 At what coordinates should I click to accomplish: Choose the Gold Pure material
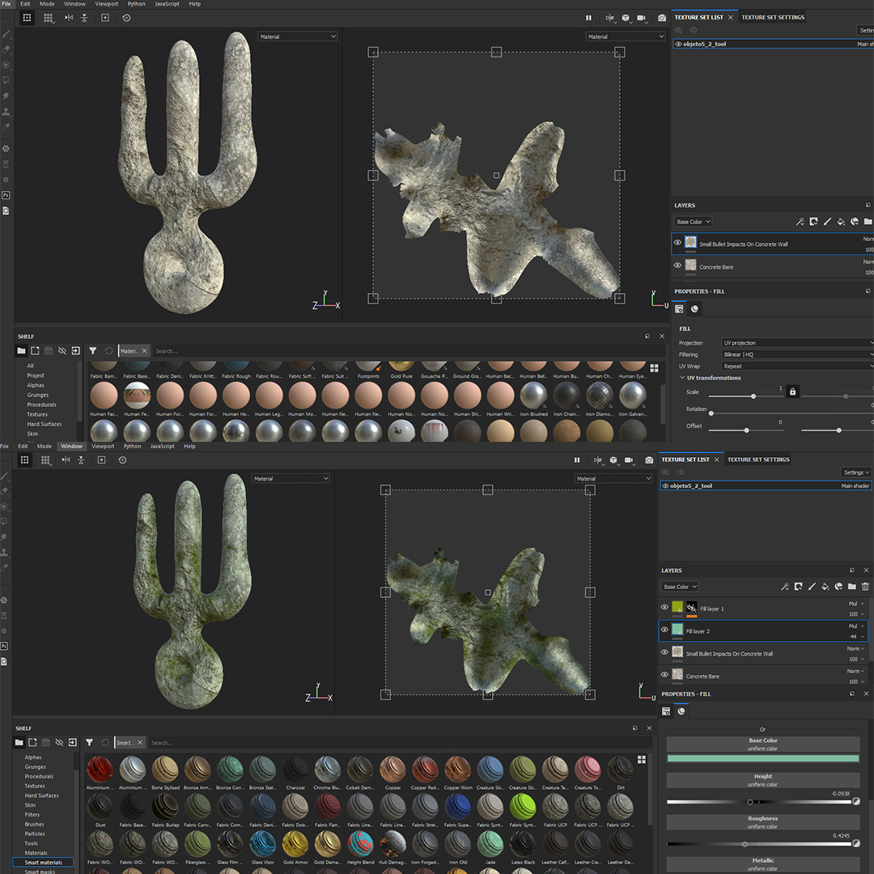tap(401, 367)
